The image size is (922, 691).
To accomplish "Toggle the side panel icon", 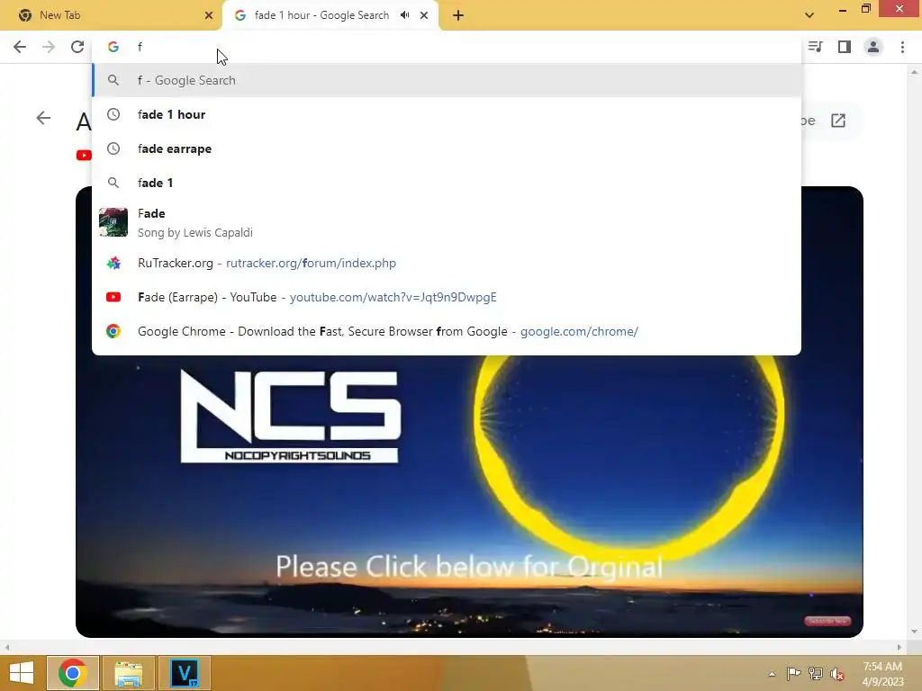I will (x=845, y=47).
